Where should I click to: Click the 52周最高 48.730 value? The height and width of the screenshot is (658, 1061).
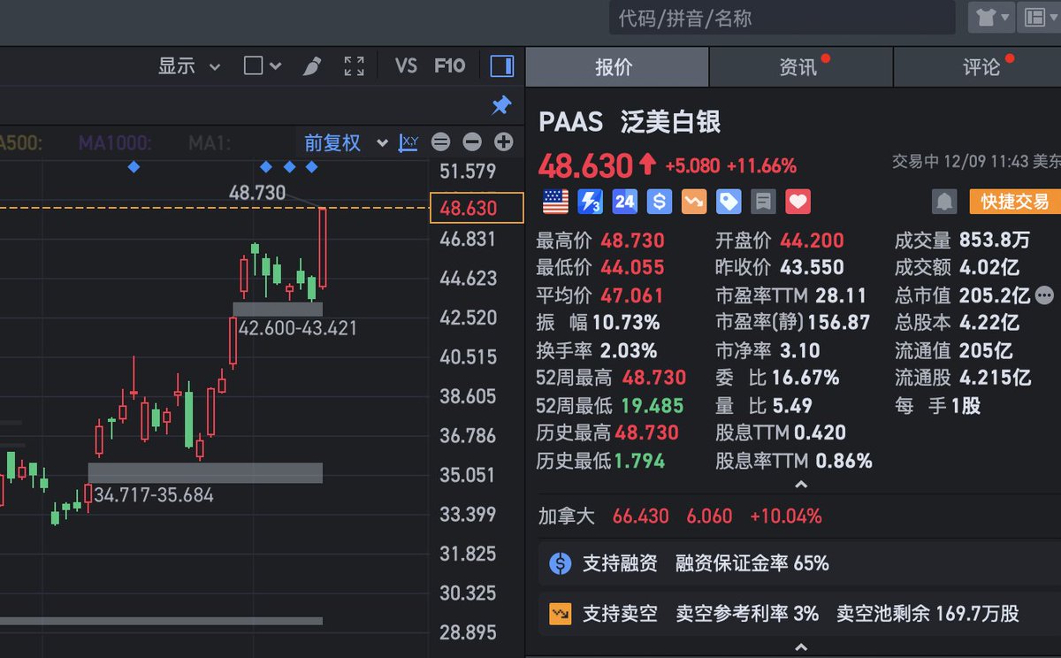(654, 378)
